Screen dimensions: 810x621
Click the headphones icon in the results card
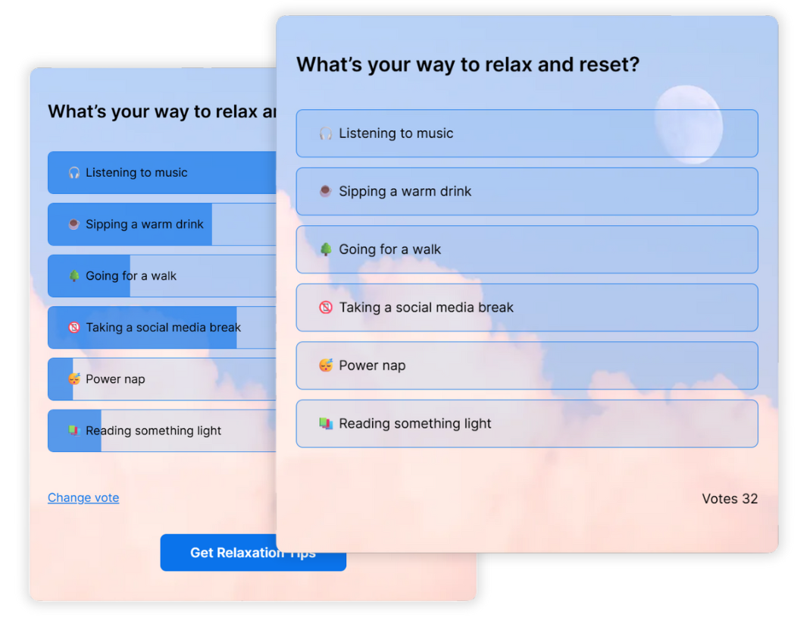(74, 173)
